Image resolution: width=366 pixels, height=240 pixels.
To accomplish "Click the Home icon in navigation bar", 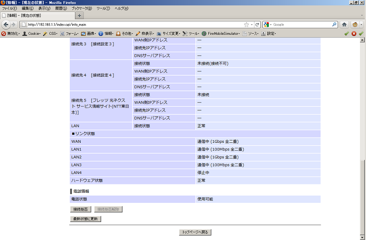I will pos(344,24).
